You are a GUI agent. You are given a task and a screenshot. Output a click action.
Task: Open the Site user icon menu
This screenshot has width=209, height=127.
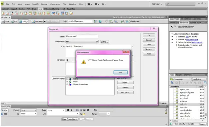[104, 4]
